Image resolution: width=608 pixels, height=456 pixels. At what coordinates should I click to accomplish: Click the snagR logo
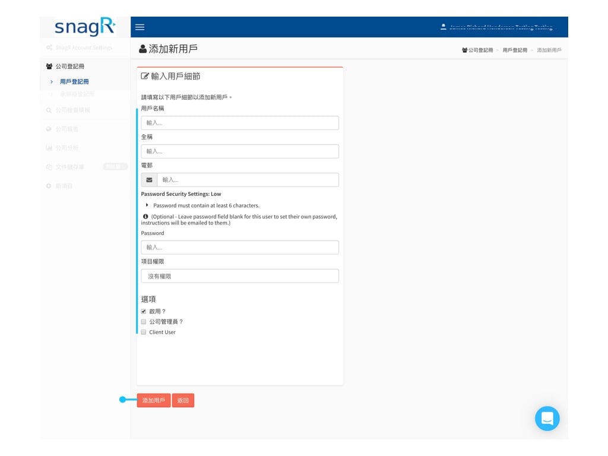click(85, 27)
